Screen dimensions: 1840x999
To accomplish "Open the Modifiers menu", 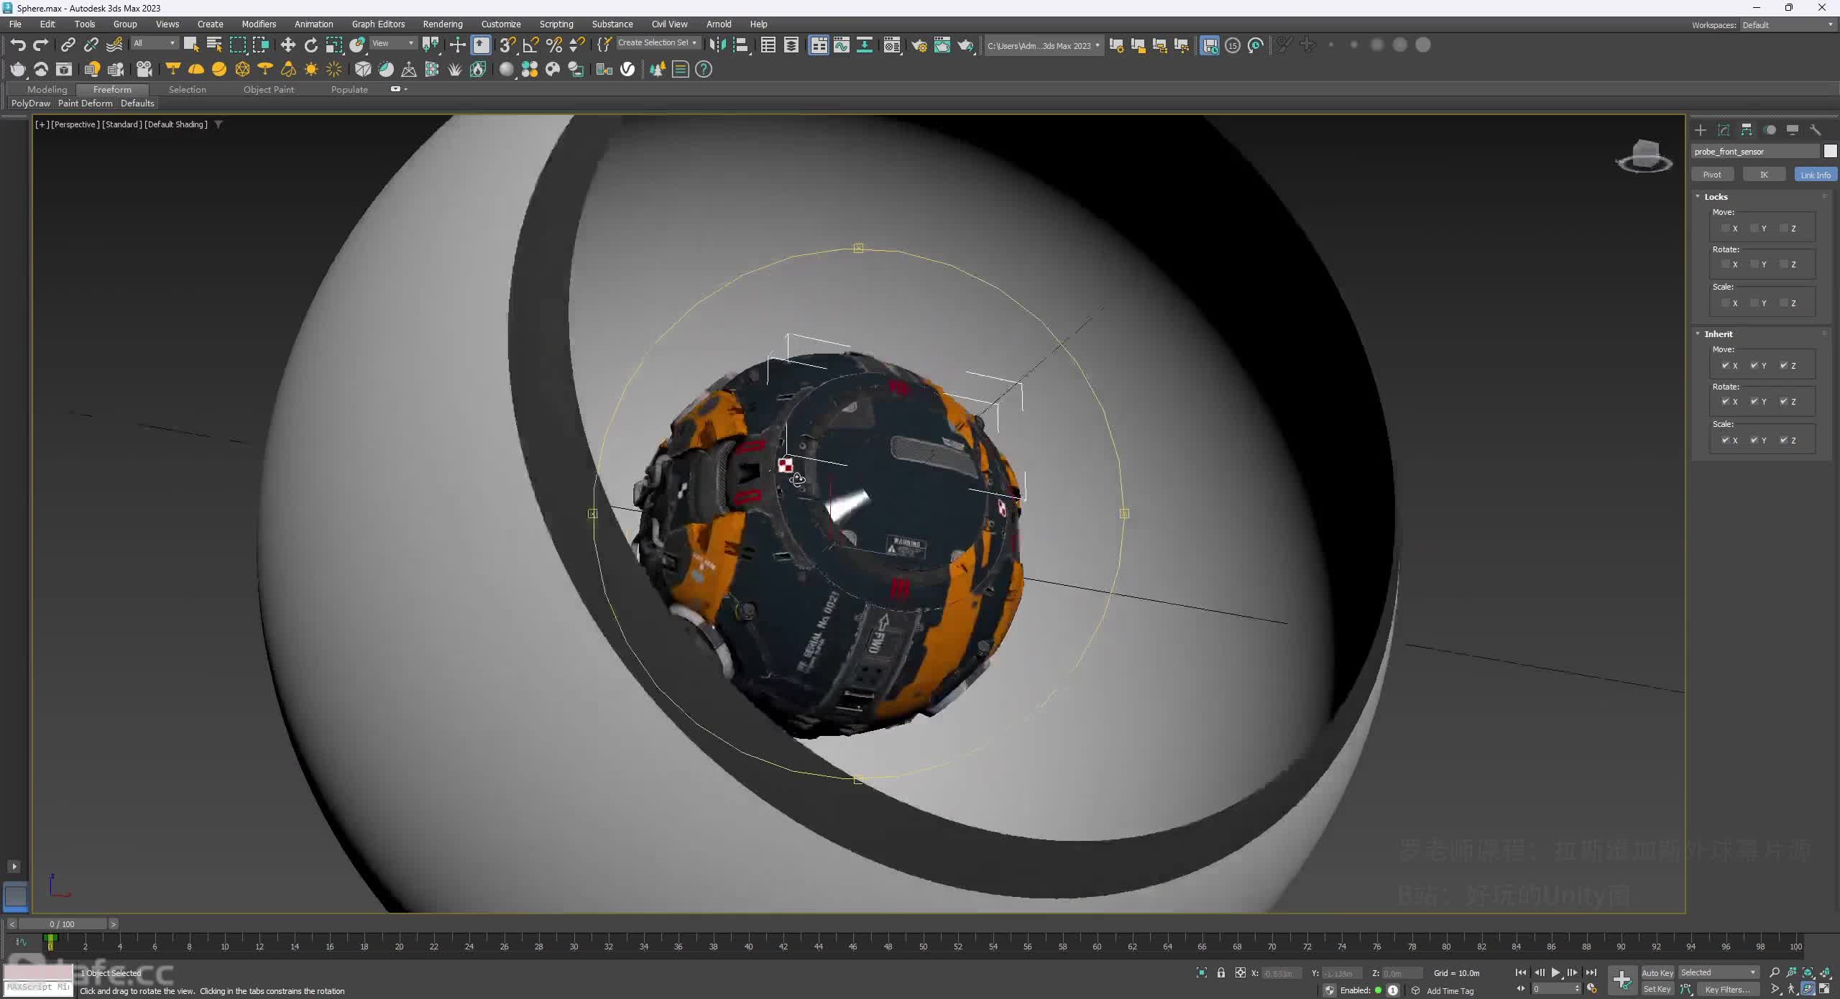I will pyautogui.click(x=259, y=24).
